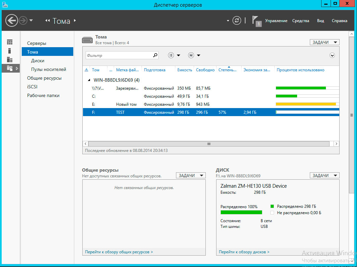Click the Local Server icon in the sidebar
The height and width of the screenshot is (267, 357).
10,51
